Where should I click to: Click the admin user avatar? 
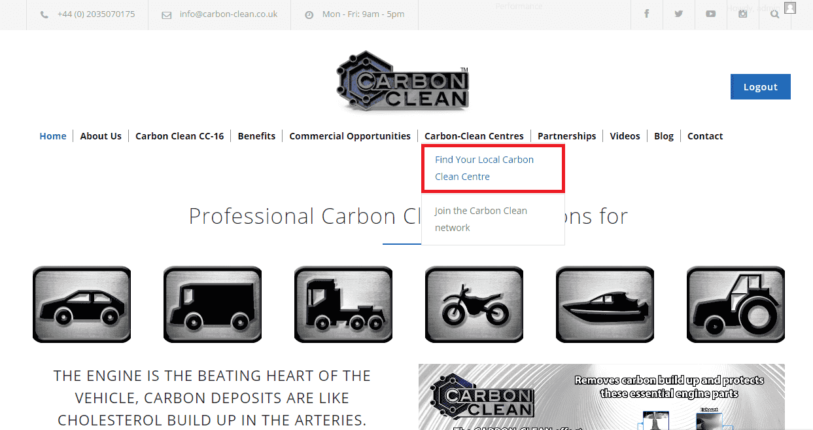pos(790,8)
